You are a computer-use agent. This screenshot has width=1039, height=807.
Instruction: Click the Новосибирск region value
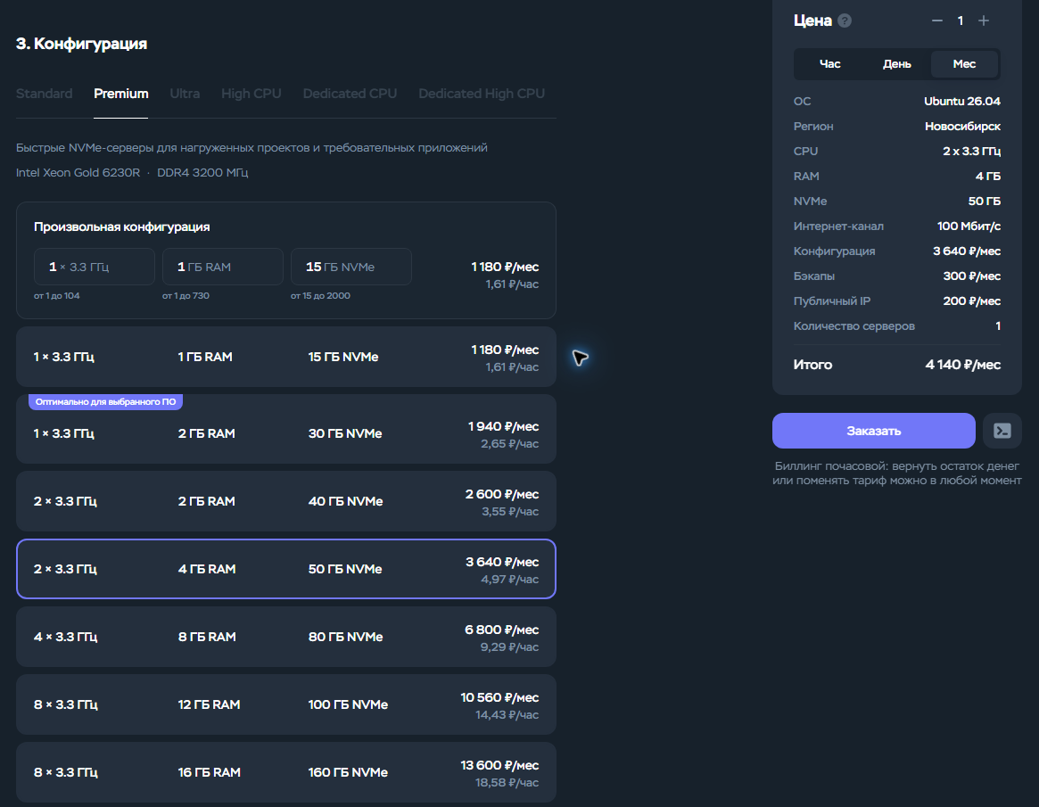[963, 127]
